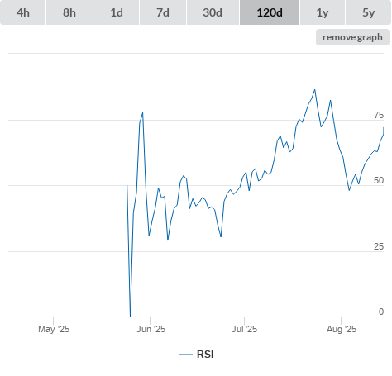
Task: Click the RSI dip to zero point
Action: point(130,316)
